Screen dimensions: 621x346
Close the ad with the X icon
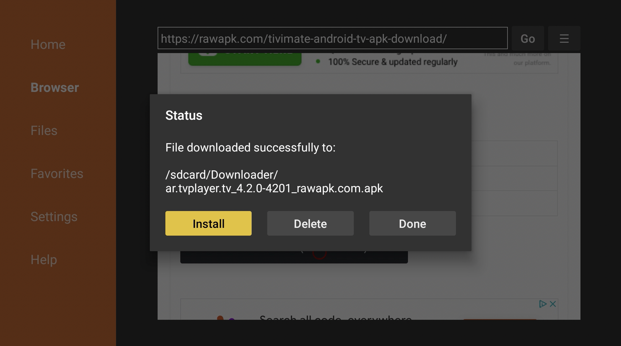pos(553,304)
